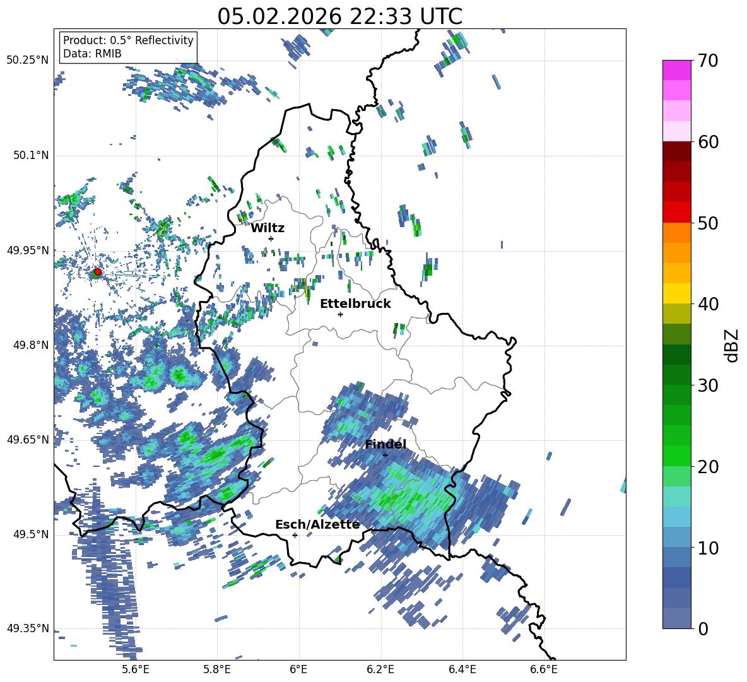Click the 6.4°E longitude label
Viewport: 747px width, 682px height.
[462, 669]
